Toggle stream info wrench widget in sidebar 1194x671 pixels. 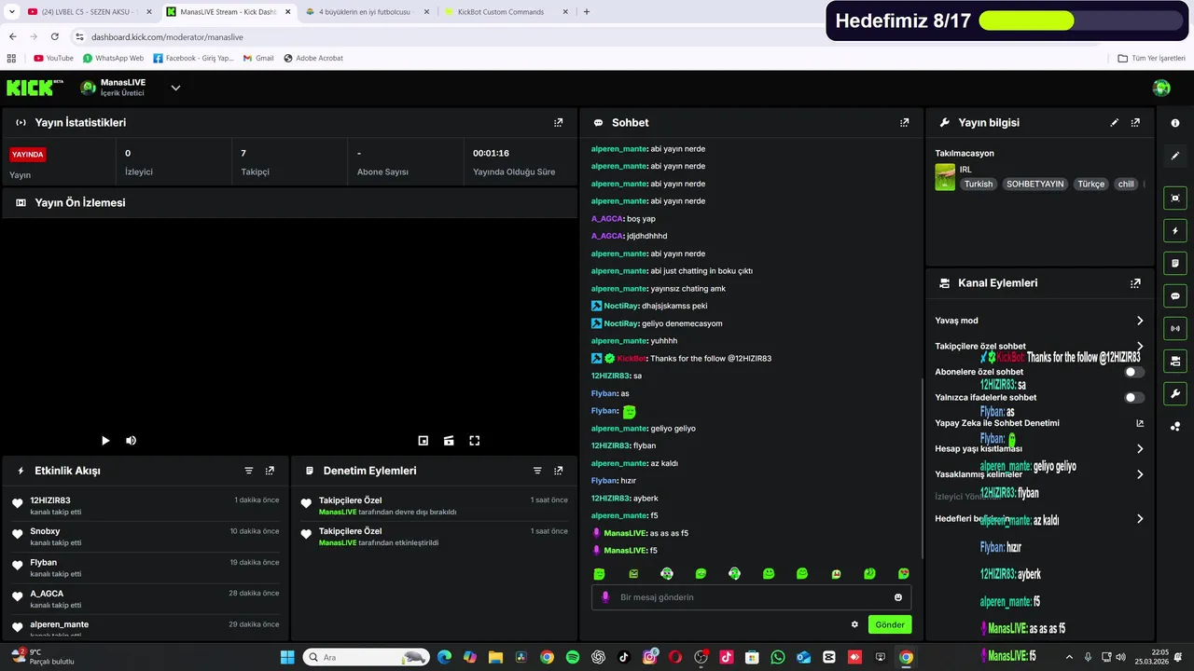coord(1175,393)
